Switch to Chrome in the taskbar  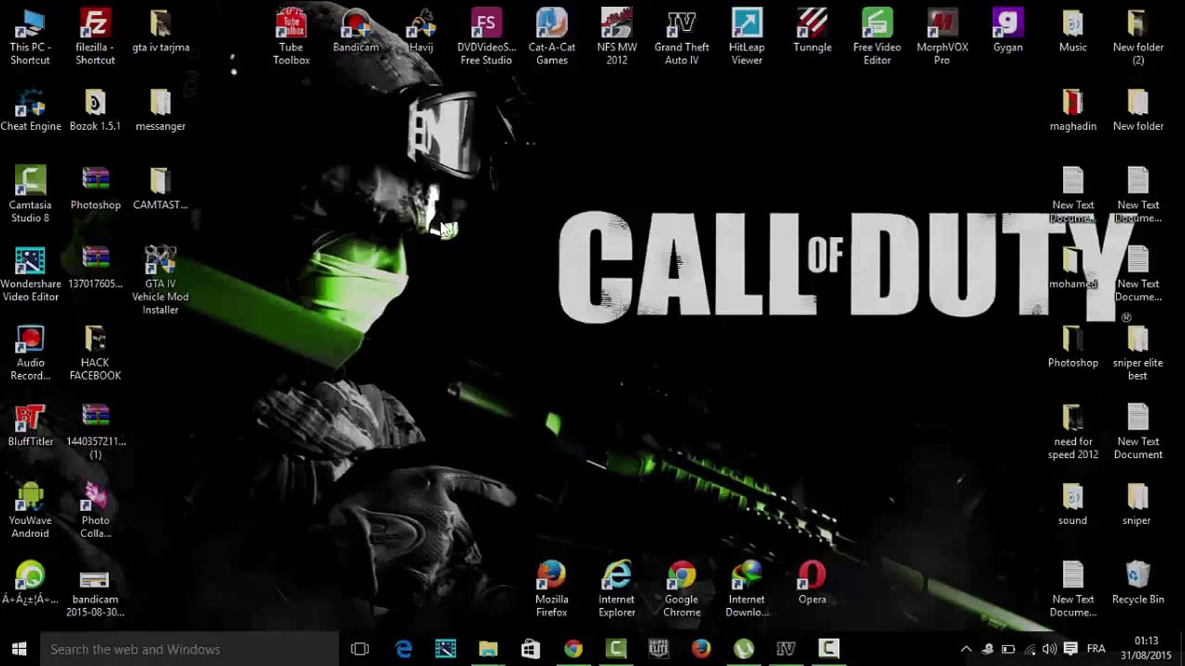(x=573, y=649)
